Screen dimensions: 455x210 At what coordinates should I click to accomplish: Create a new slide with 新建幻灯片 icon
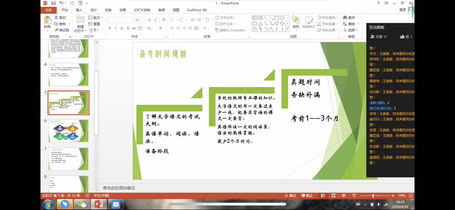80,24
